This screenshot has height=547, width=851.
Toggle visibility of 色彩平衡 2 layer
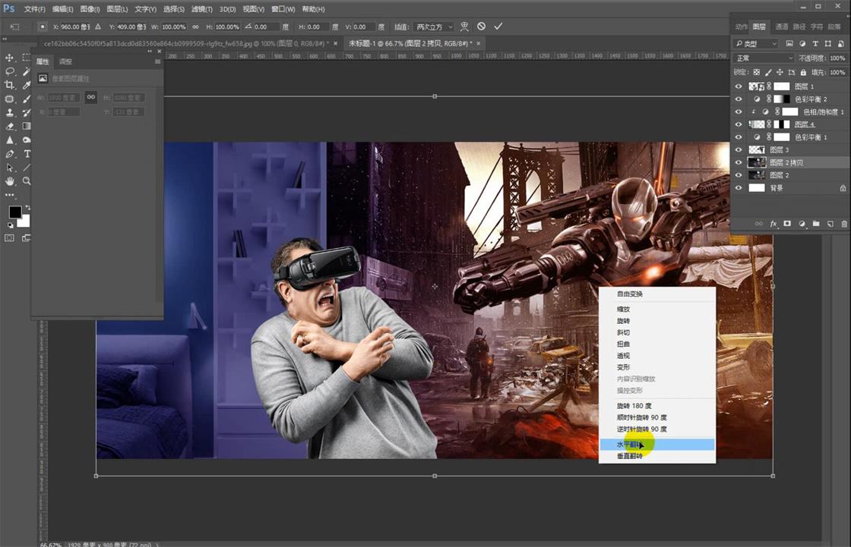coord(739,99)
